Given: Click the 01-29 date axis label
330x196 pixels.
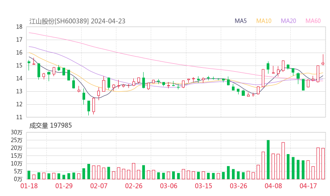Looking at the screenshot, I should pos(64,186).
